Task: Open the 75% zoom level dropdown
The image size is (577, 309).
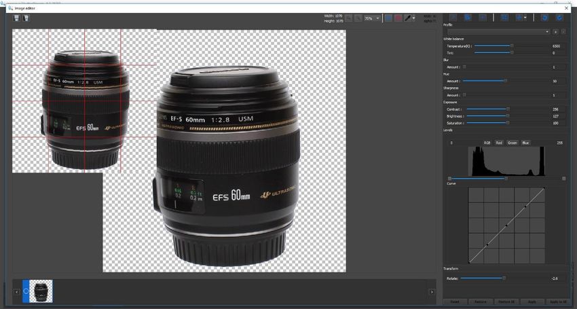Action: (372, 18)
